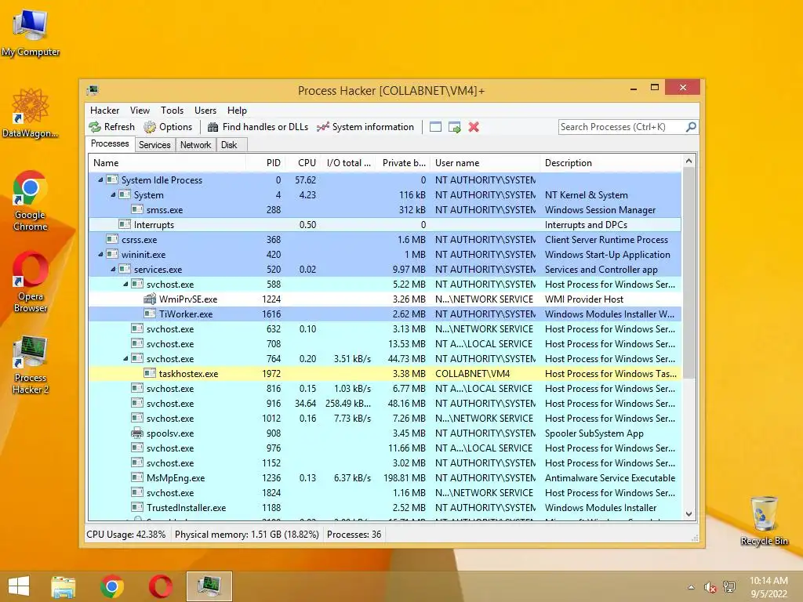The image size is (803, 602).
Task: Open System information window
Action: tap(365, 127)
